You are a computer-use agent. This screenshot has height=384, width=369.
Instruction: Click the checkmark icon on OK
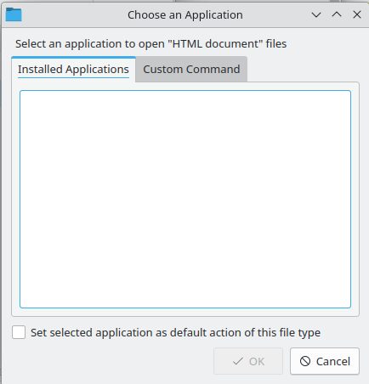point(237,361)
